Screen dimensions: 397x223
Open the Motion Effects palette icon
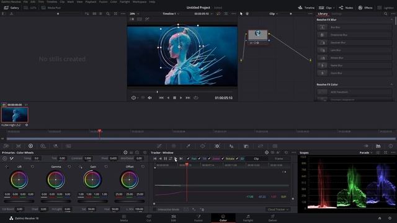pyautogui.click(x=68, y=146)
